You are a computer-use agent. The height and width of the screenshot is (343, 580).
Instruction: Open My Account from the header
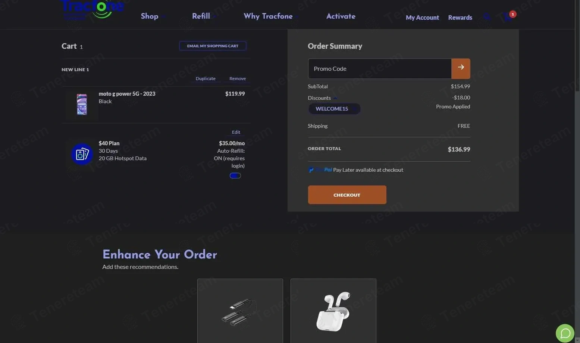(x=422, y=18)
